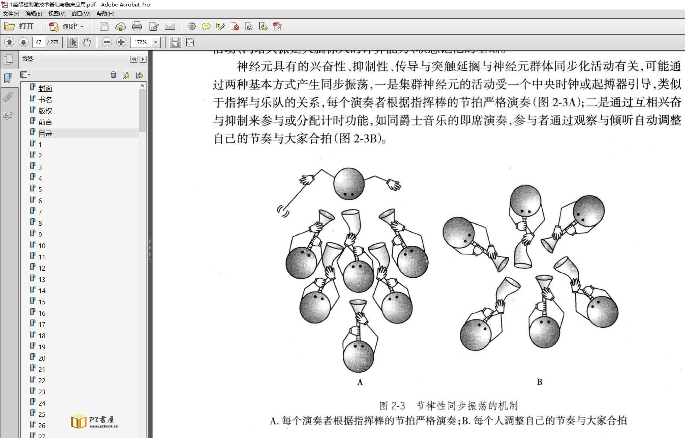685x438 pixels.
Task: Jump to bookmark 22
Action: pos(42,380)
